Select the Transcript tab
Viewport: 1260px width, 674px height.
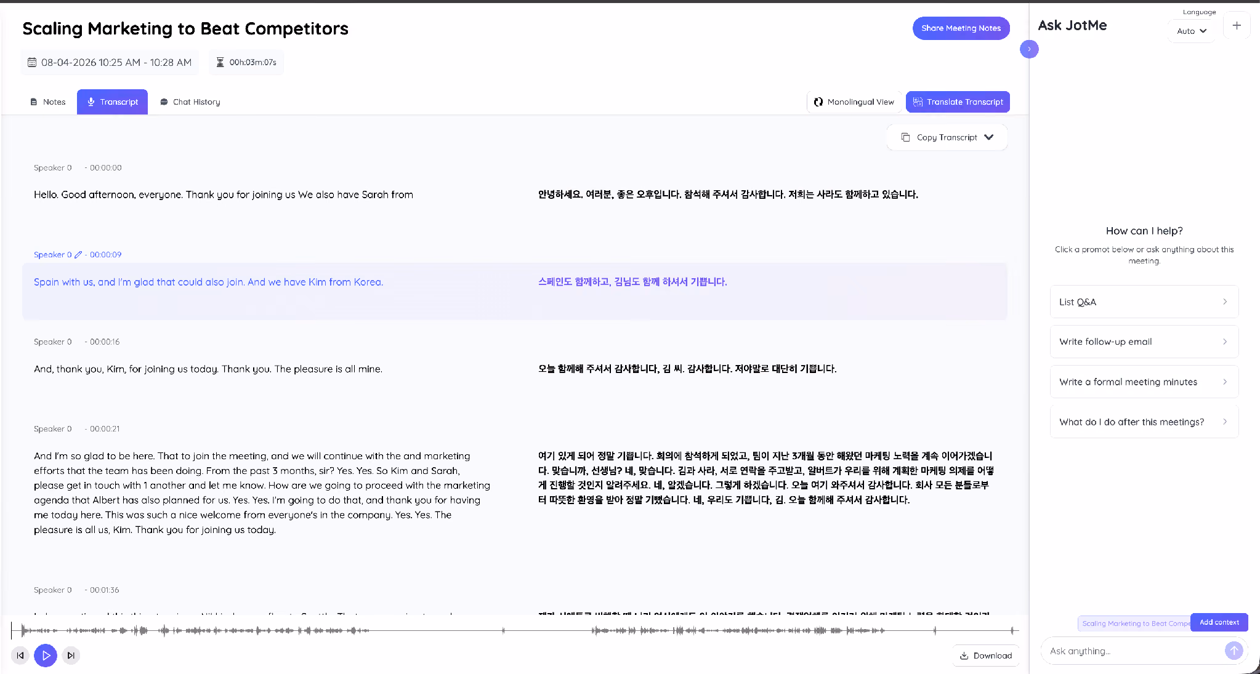click(x=112, y=102)
